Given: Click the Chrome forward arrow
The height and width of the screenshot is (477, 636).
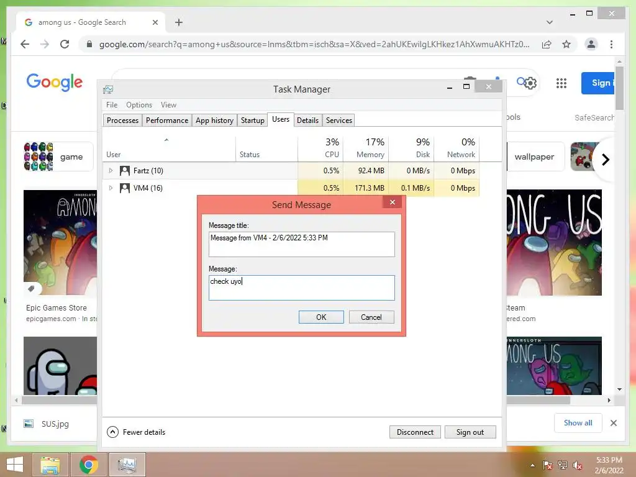Looking at the screenshot, I should 45,44.
